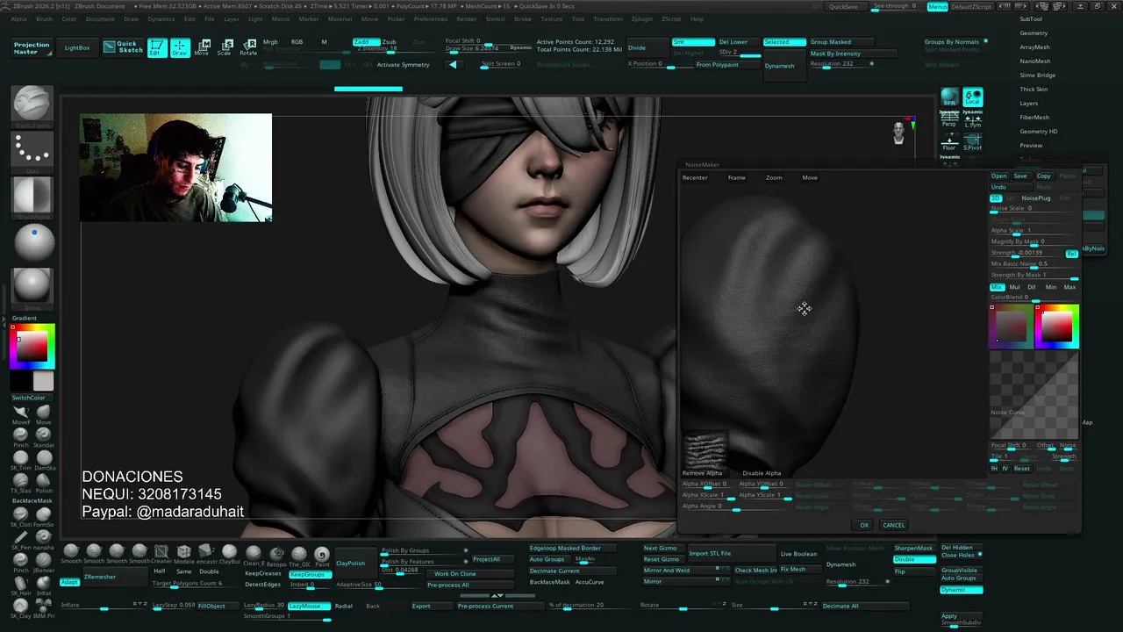Toggle Rel strength in NoiseMaker
The height and width of the screenshot is (632, 1123).
coord(1071,254)
